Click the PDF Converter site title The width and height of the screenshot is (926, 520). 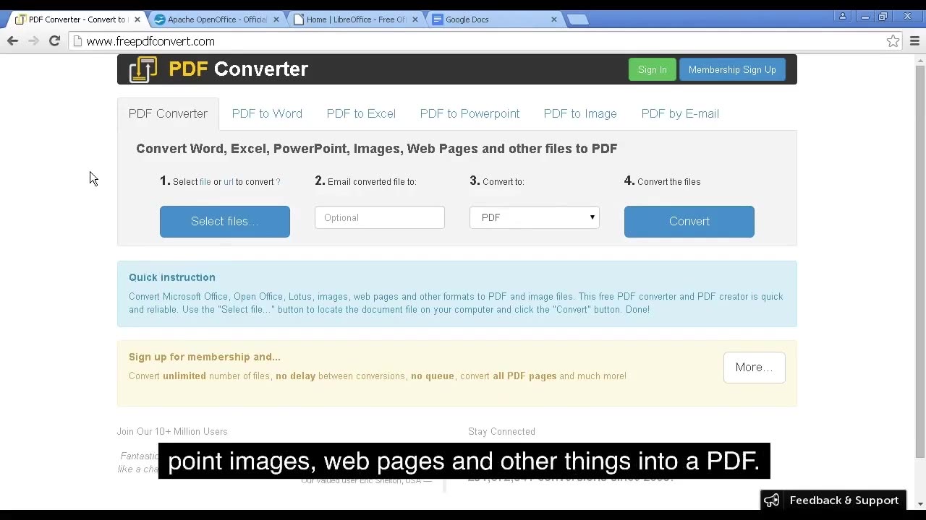pos(238,69)
